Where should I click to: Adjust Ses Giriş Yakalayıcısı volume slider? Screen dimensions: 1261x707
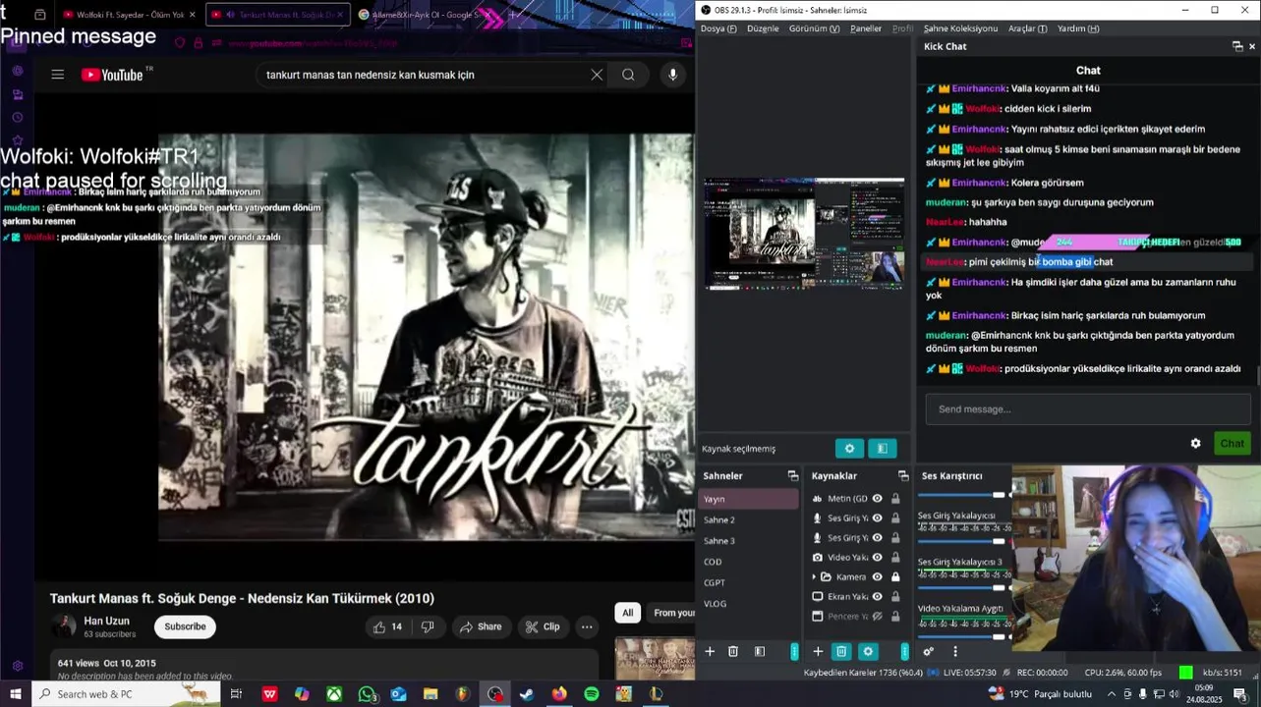tap(964, 541)
